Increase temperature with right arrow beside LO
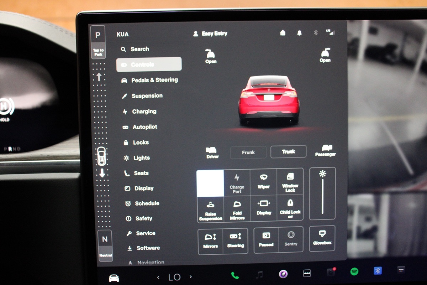This screenshot has height=285, width=427. point(191,277)
